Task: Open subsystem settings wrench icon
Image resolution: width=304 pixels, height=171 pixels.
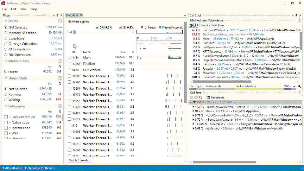Action: (x=300, y=86)
